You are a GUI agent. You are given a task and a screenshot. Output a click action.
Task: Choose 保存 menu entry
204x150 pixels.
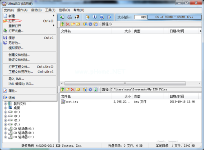30,38
